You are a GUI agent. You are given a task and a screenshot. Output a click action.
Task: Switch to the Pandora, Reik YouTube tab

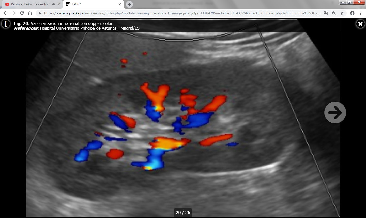(x=28, y=4)
